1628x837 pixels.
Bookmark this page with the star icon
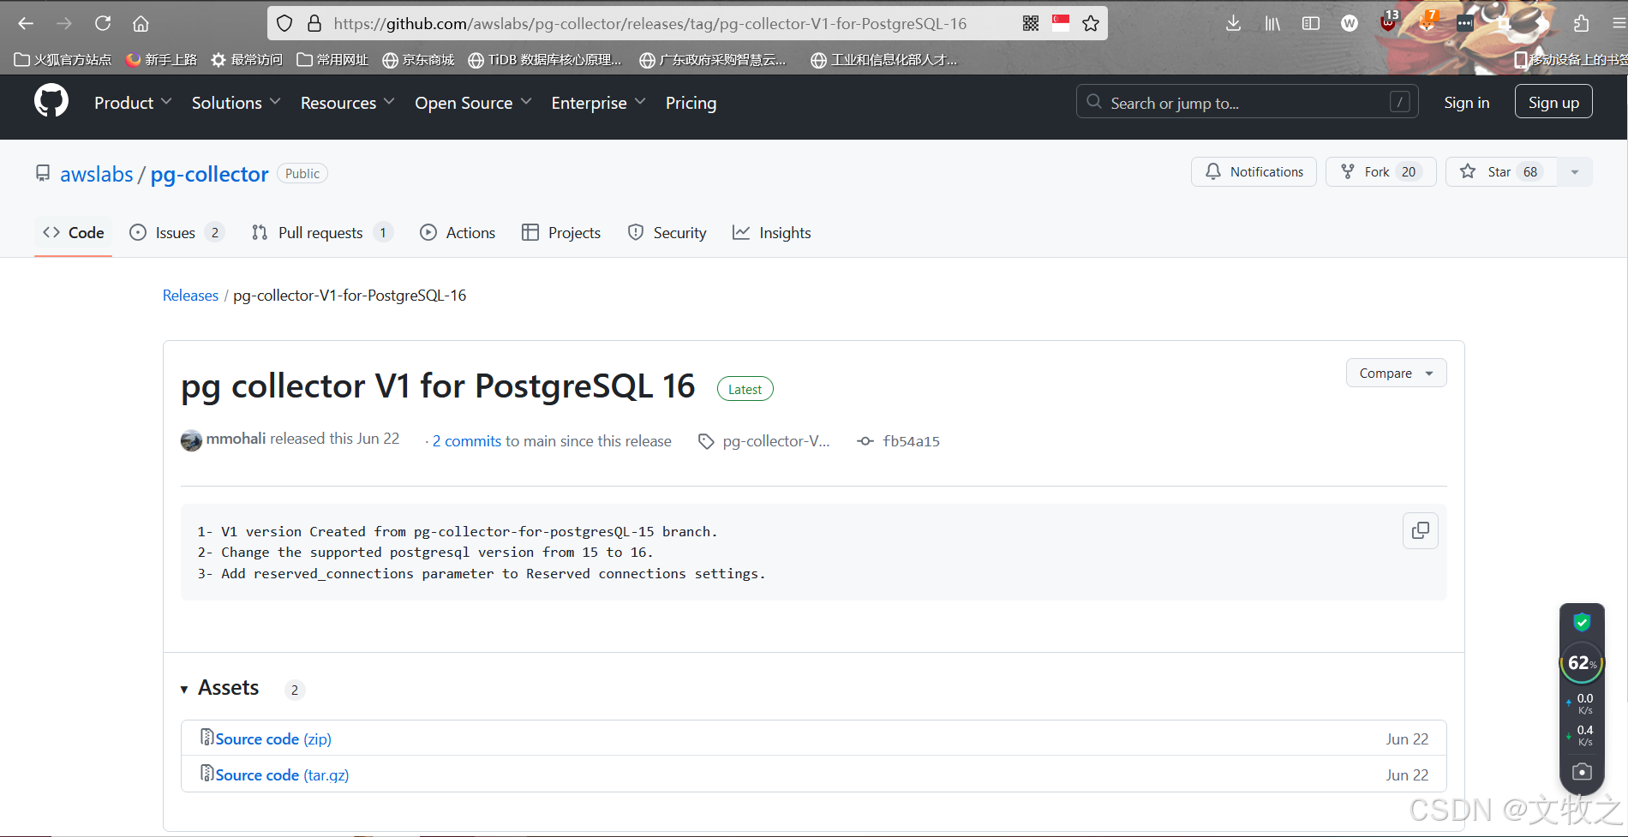[x=1091, y=24]
